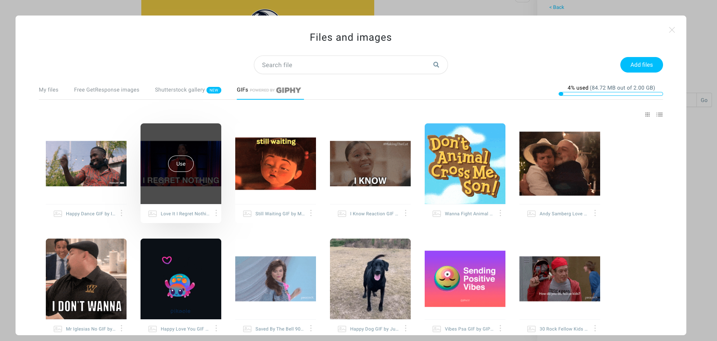Click the storage usage progress bar
Screen dimensions: 717x341
click(x=611, y=94)
